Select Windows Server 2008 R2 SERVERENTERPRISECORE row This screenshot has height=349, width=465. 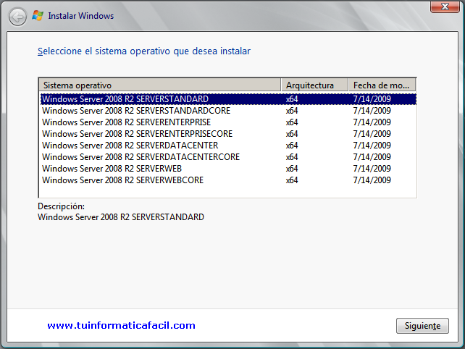click(x=228, y=134)
